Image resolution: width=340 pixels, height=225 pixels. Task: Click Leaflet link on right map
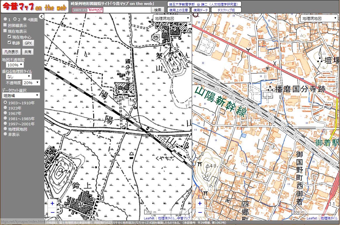click(312, 218)
